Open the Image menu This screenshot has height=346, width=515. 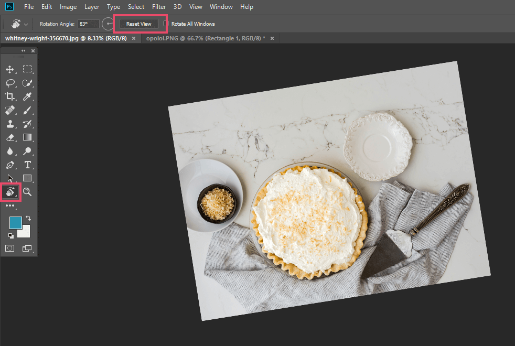coord(68,7)
